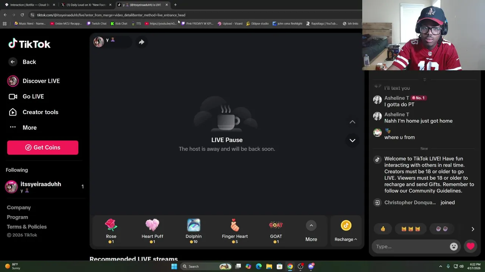Show more quick reactions arrow
The image size is (485, 272).
472,229
